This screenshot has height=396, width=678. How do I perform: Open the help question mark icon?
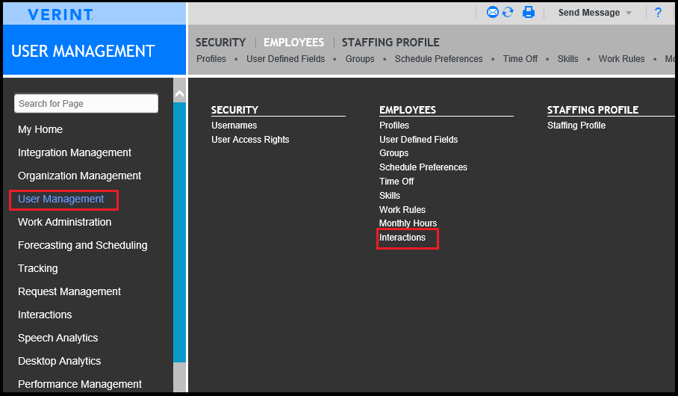tap(658, 13)
